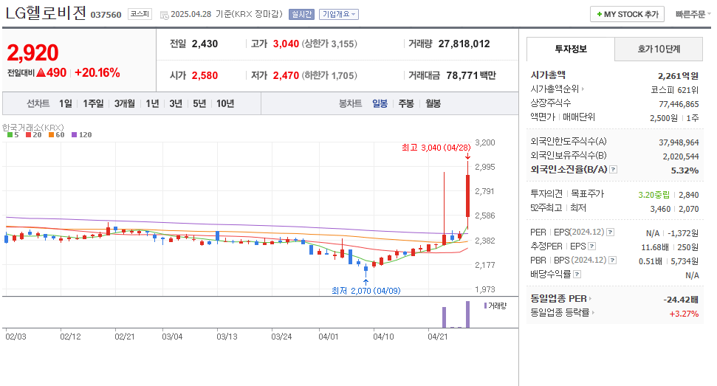Click the red 20-day moving average legend

coord(34,135)
